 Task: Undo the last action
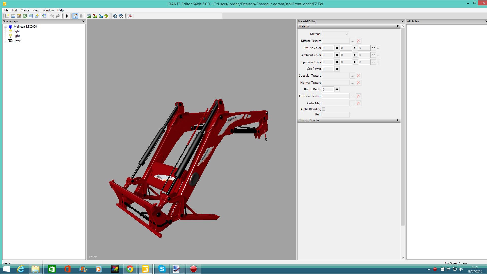52,16
